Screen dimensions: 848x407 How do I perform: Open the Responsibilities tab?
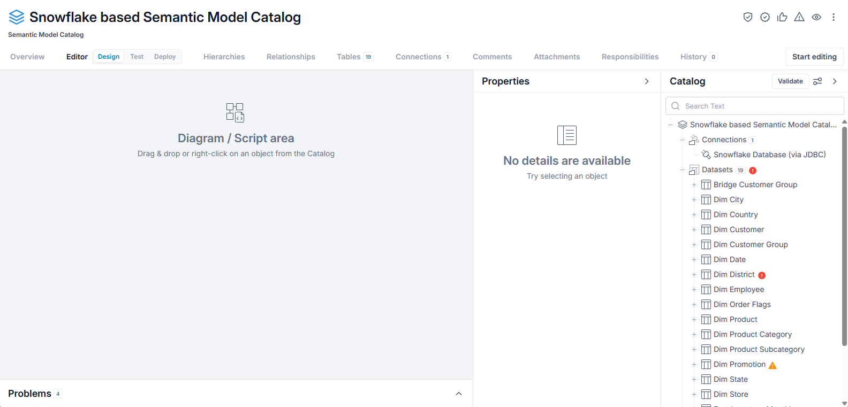(x=630, y=57)
